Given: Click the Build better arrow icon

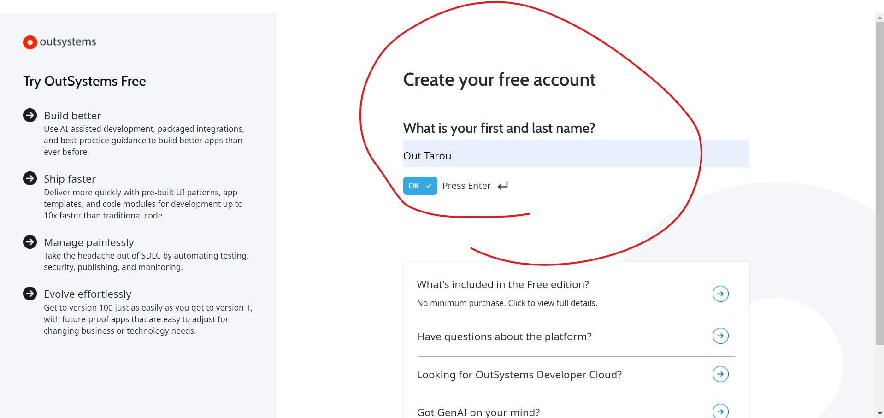Looking at the screenshot, I should [30, 115].
